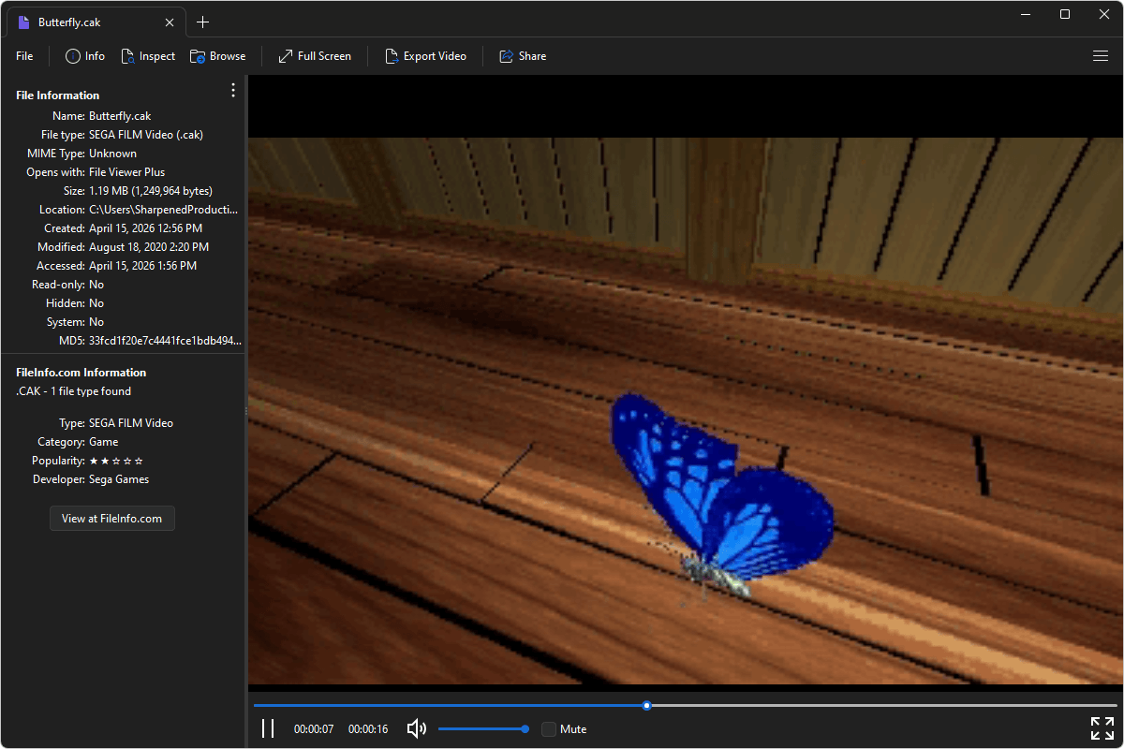The height and width of the screenshot is (749, 1124).
Task: Open the Browse view
Action: coord(217,56)
